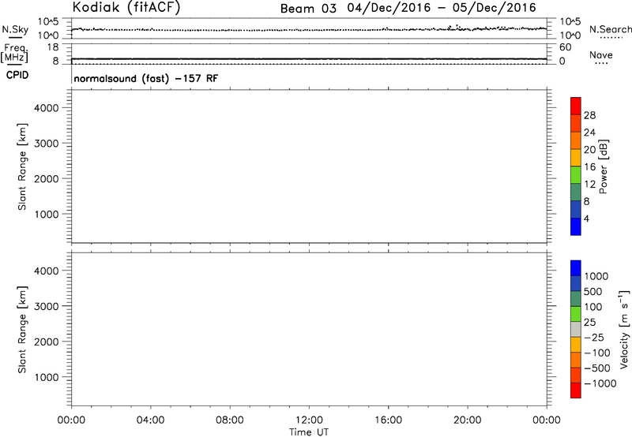Click the '08:00' time axis tick label

[x=230, y=420]
